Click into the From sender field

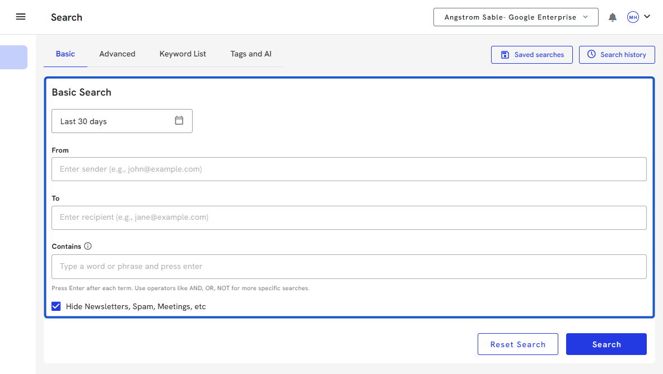349,169
